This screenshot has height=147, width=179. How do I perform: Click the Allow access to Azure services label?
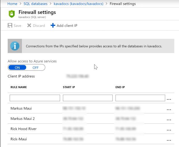(32, 61)
